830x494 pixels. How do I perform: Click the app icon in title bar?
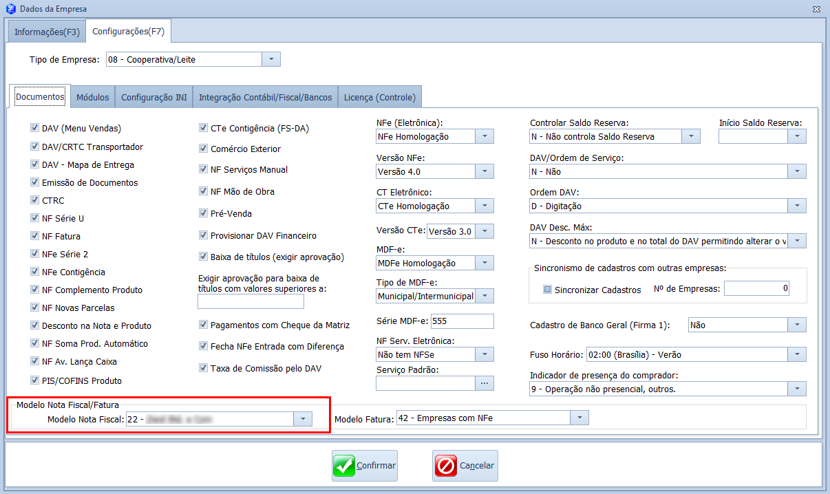pos(10,9)
